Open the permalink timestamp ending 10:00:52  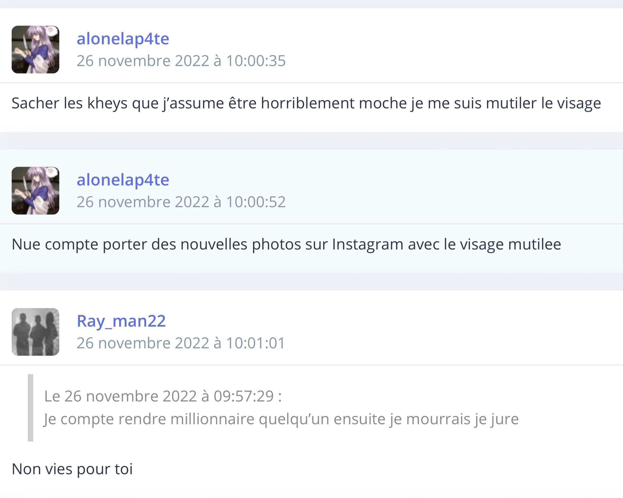[x=181, y=202]
